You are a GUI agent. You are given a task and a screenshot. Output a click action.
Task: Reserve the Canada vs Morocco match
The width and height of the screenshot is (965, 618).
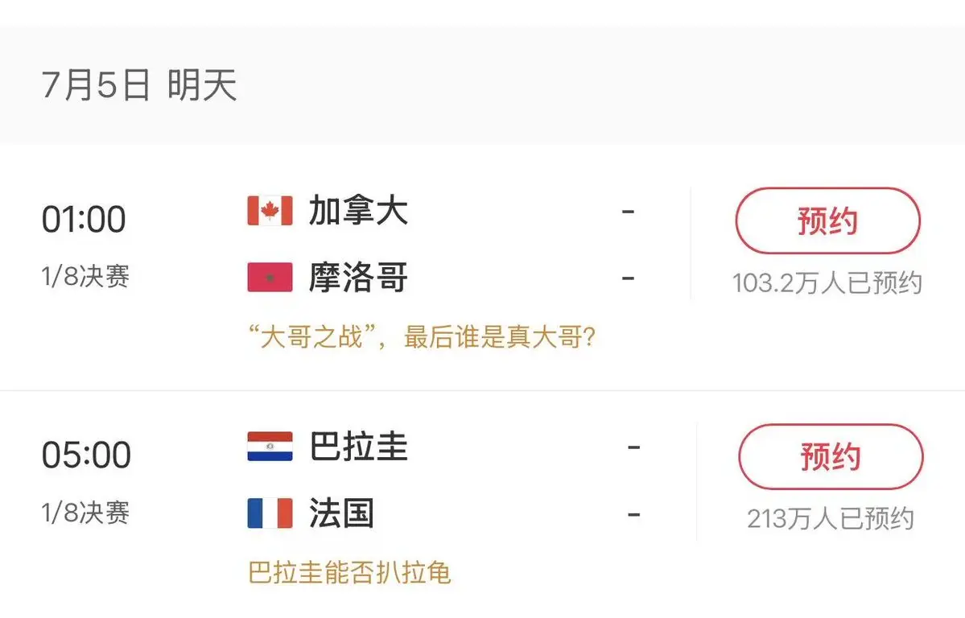(x=827, y=220)
